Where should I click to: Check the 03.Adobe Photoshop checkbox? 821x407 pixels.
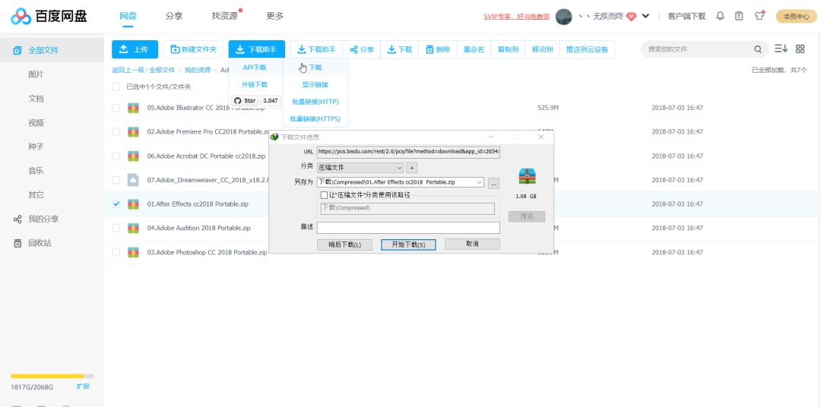click(x=116, y=252)
